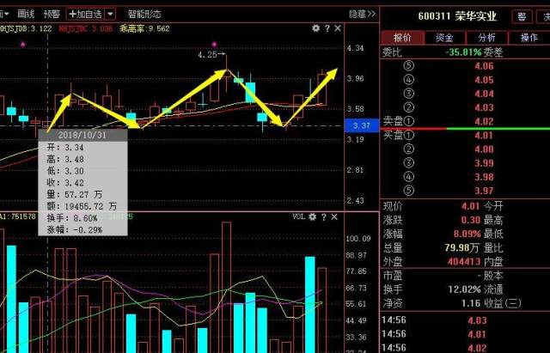The width and height of the screenshot is (550, 353).
Task: Open 智能形态 pattern recognition
Action: [x=144, y=14]
